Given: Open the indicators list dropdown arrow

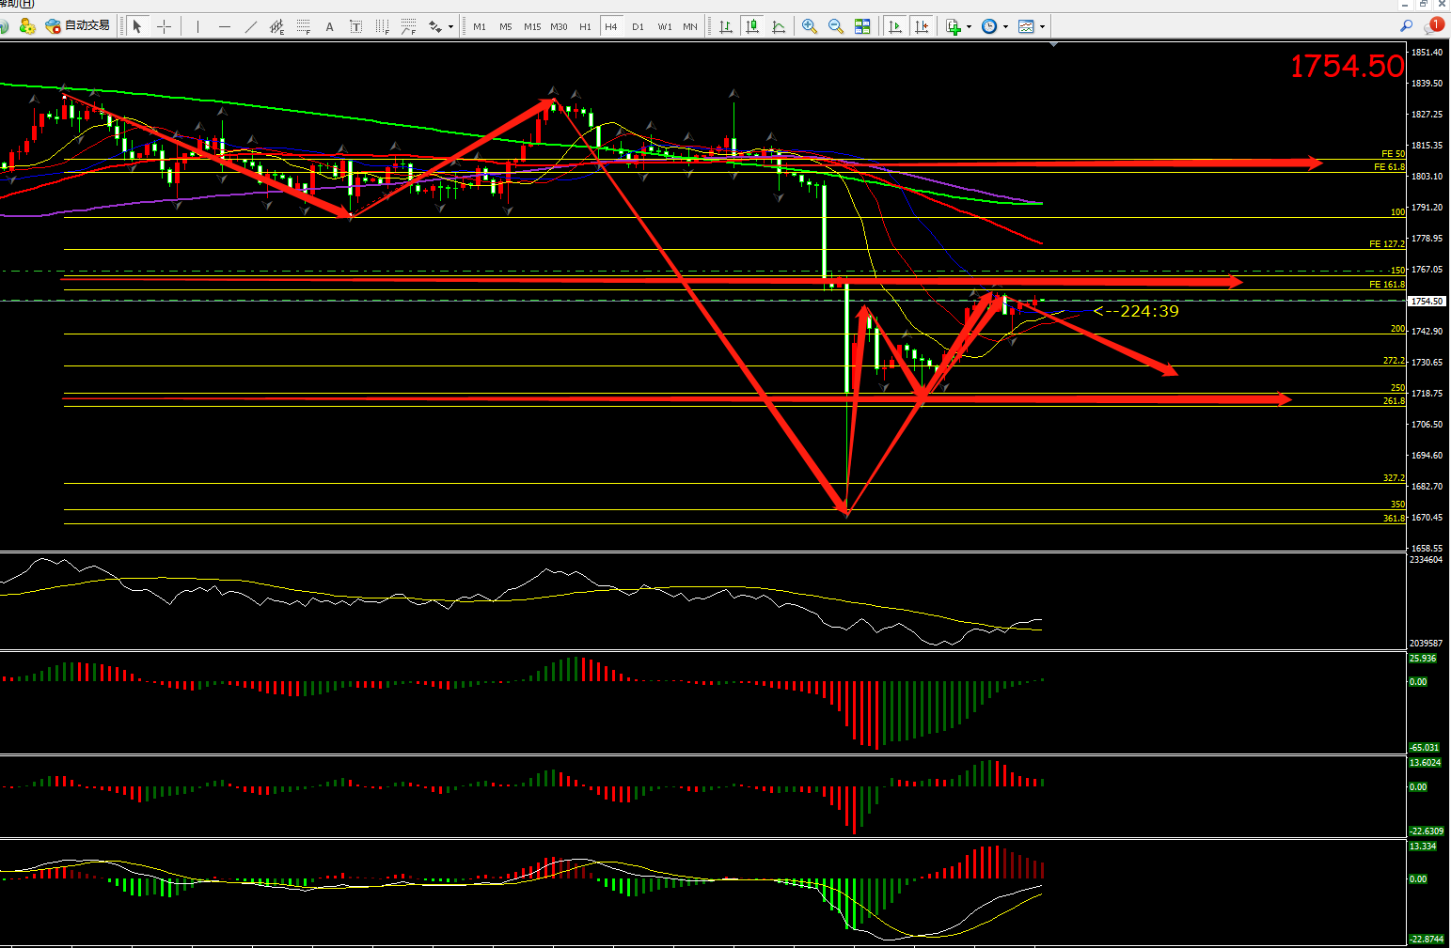Looking at the screenshot, I should tap(970, 26).
